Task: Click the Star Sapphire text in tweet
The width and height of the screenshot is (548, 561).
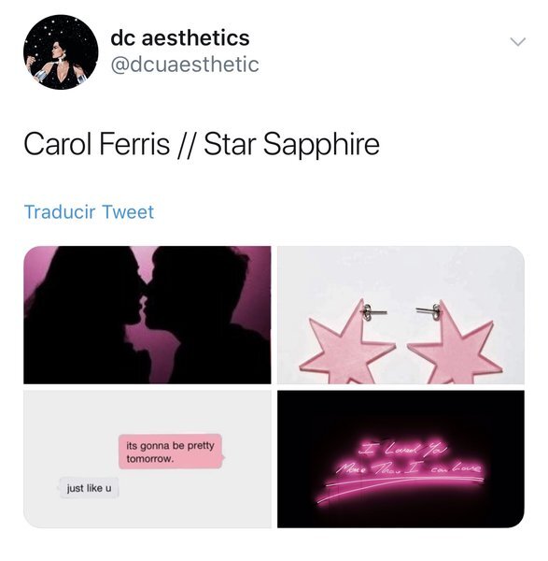Action: (x=291, y=144)
